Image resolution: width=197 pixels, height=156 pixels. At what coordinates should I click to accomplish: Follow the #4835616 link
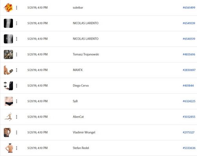[x=189, y=54]
